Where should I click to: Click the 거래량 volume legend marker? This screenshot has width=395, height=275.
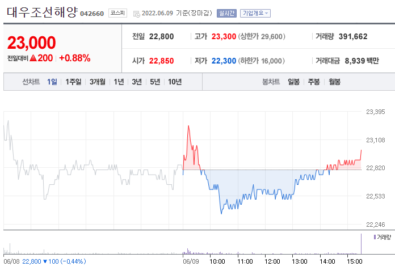(375, 237)
